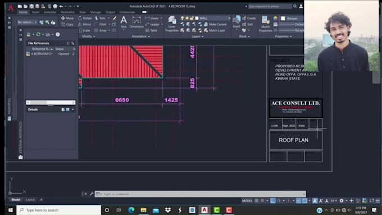Image resolution: width=382 pixels, height=215 pixels.
Task: Click the white ByLayer color swatch
Action: (x=283, y=19)
